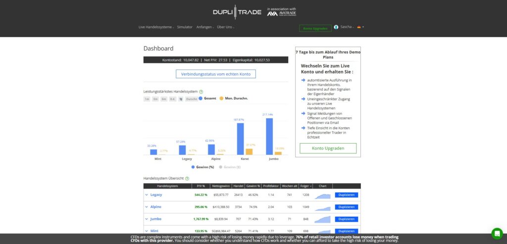Click Duplizieren for the Alpine system
The width and height of the screenshot is (507, 244).
[x=346, y=207]
